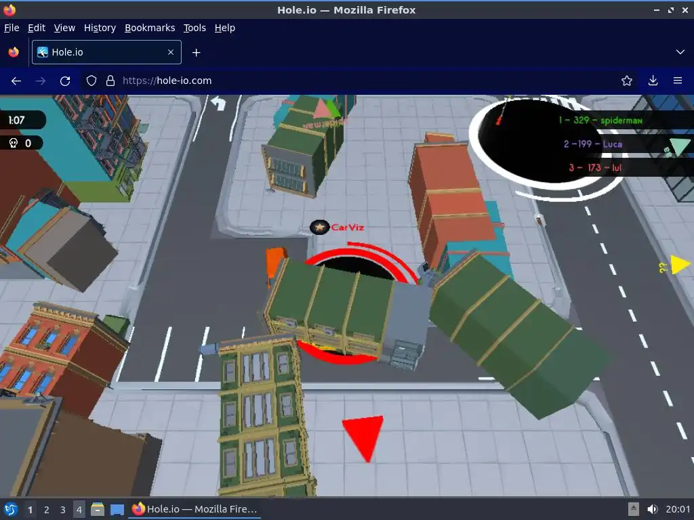The width and height of the screenshot is (694, 520).
Task: Open the Help menu
Action: 225,28
